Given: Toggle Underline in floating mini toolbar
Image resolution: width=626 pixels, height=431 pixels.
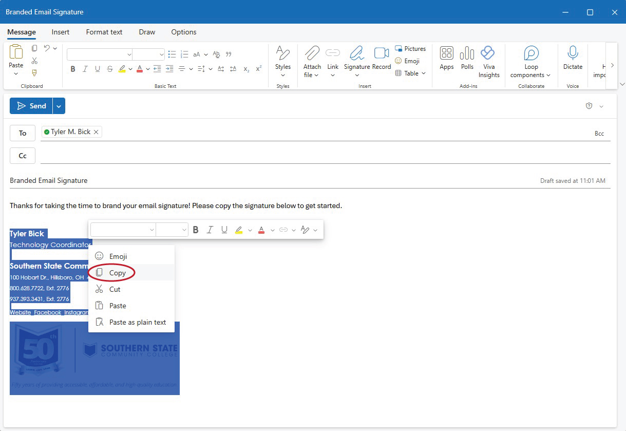Looking at the screenshot, I should 224,230.
